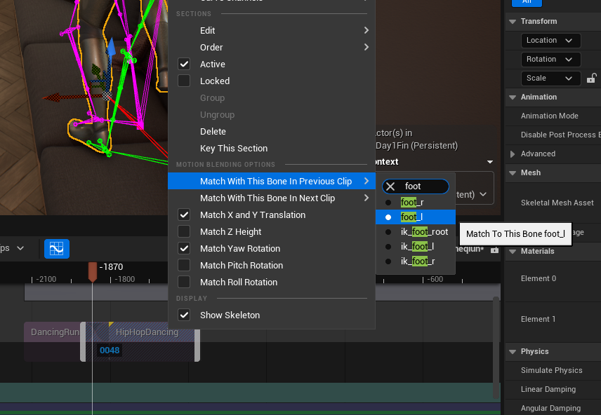Open the Order submenu

tap(272, 47)
